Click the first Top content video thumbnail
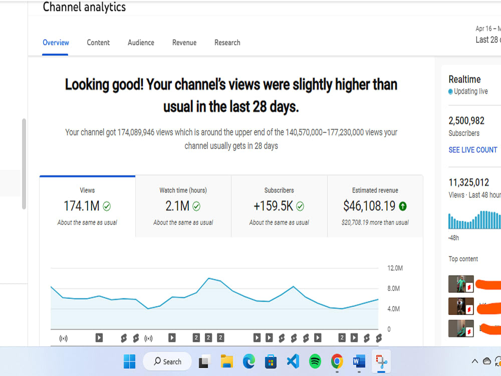 pos(461,283)
